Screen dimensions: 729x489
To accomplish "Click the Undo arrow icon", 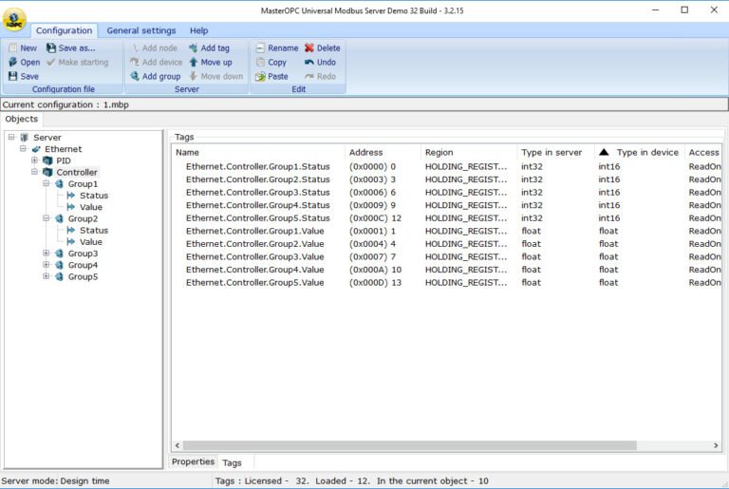I will pos(309,62).
